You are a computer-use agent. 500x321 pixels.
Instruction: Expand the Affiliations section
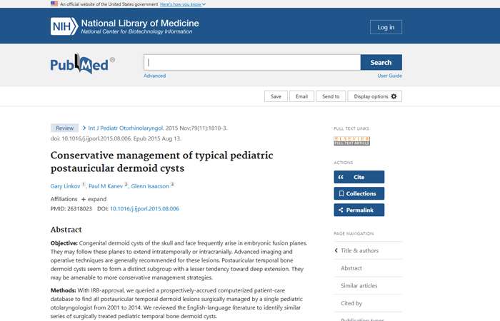pos(94,199)
